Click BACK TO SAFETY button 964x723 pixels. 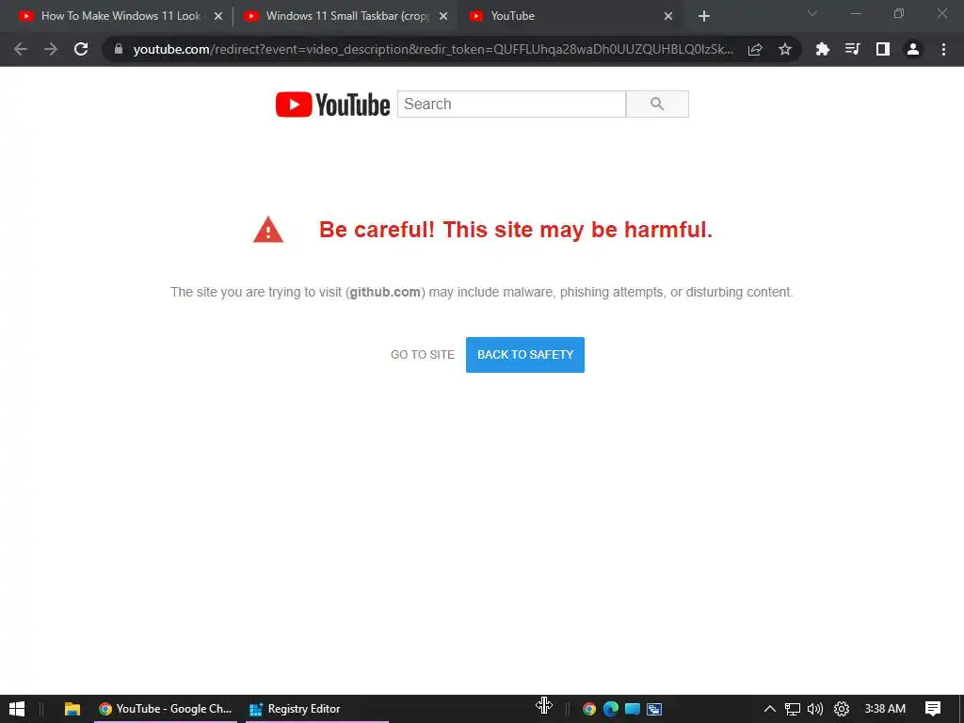click(525, 355)
